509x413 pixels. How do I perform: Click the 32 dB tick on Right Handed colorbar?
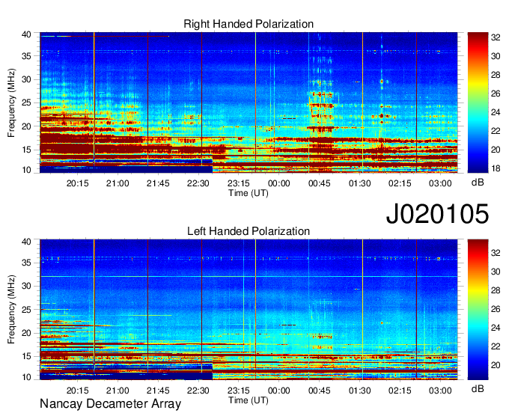pos(496,37)
